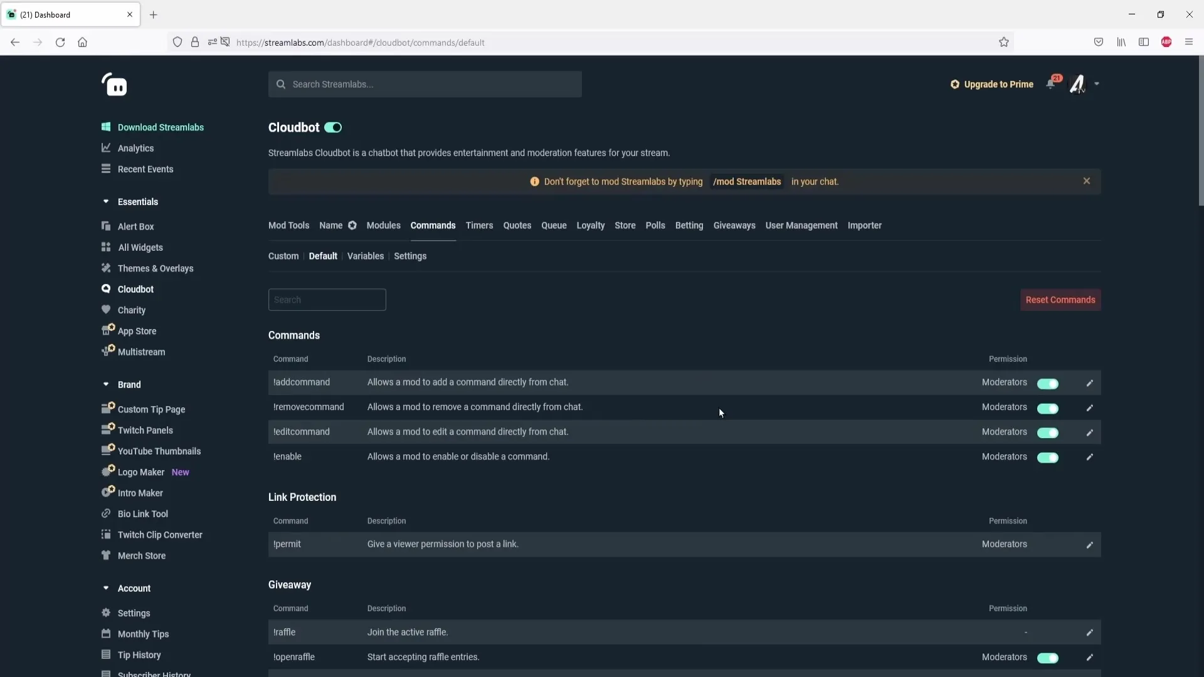Edit the !openraffle pencil icon
Screen dimensions: 1204x677
[x=1089, y=658]
